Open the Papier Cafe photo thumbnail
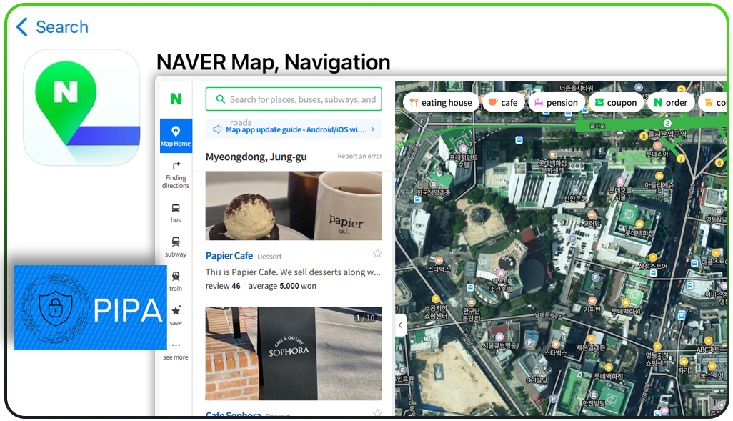 294,205
